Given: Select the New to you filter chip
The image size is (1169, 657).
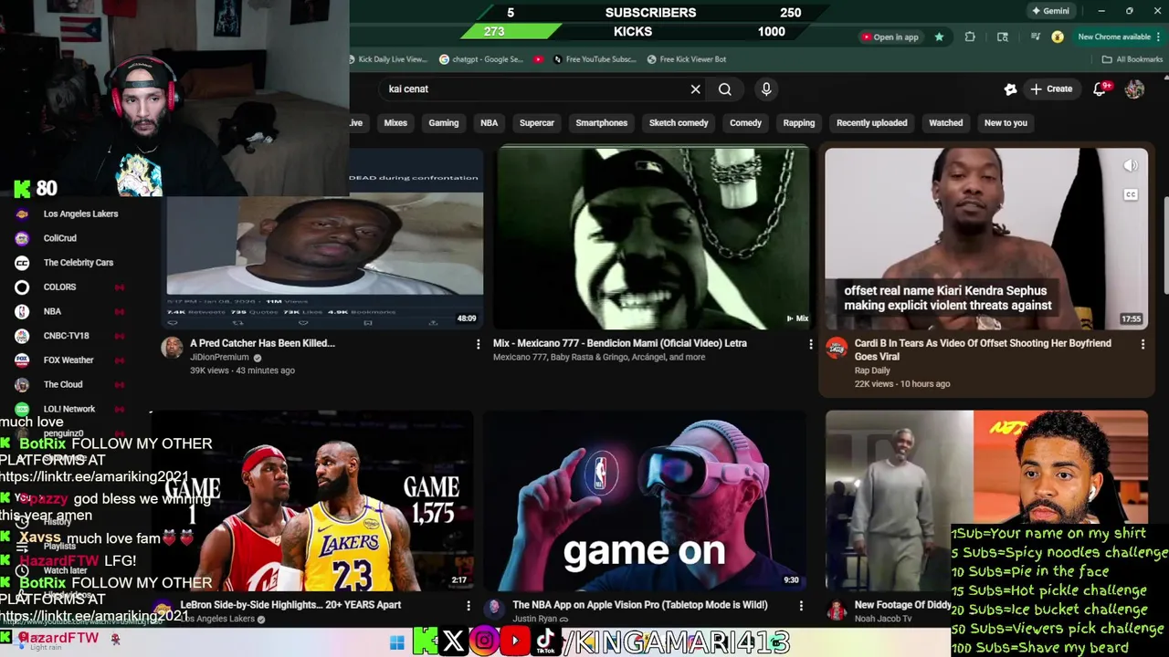Looking at the screenshot, I should coord(1006,122).
